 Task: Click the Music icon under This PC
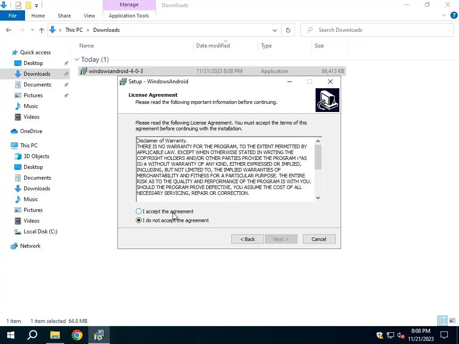(18, 199)
